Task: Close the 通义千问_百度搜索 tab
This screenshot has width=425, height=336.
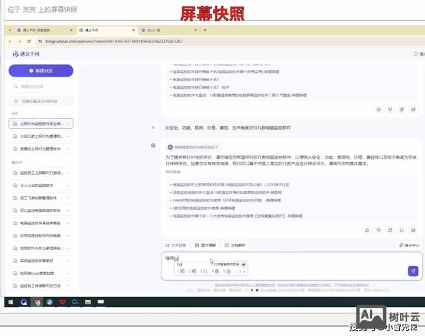Action: [x=71, y=30]
